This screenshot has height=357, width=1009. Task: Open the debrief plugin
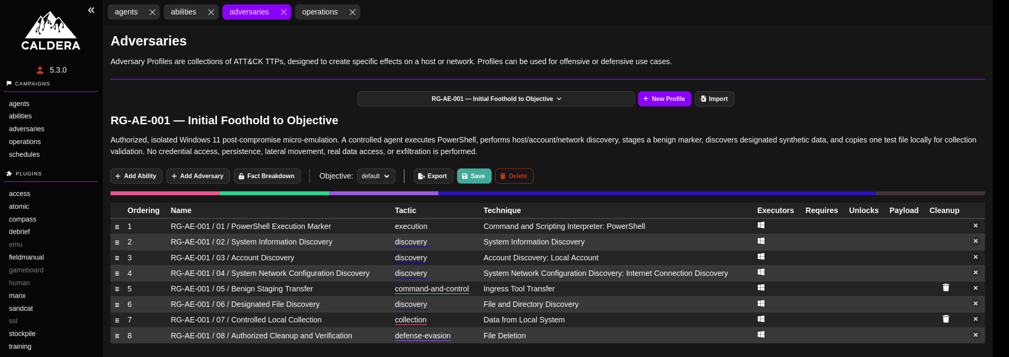(x=20, y=232)
